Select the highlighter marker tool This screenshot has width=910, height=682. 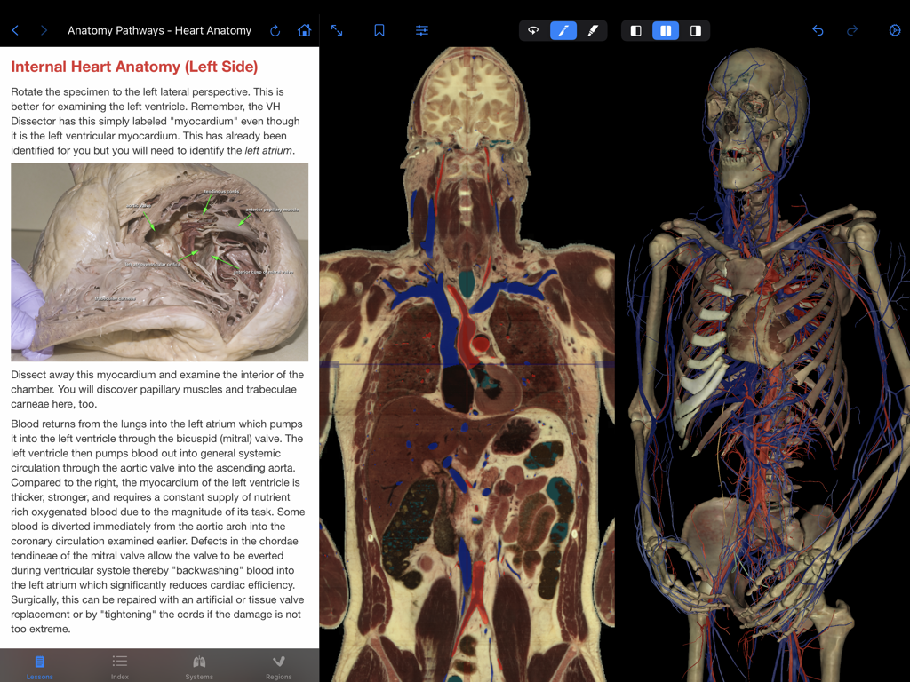(x=593, y=29)
